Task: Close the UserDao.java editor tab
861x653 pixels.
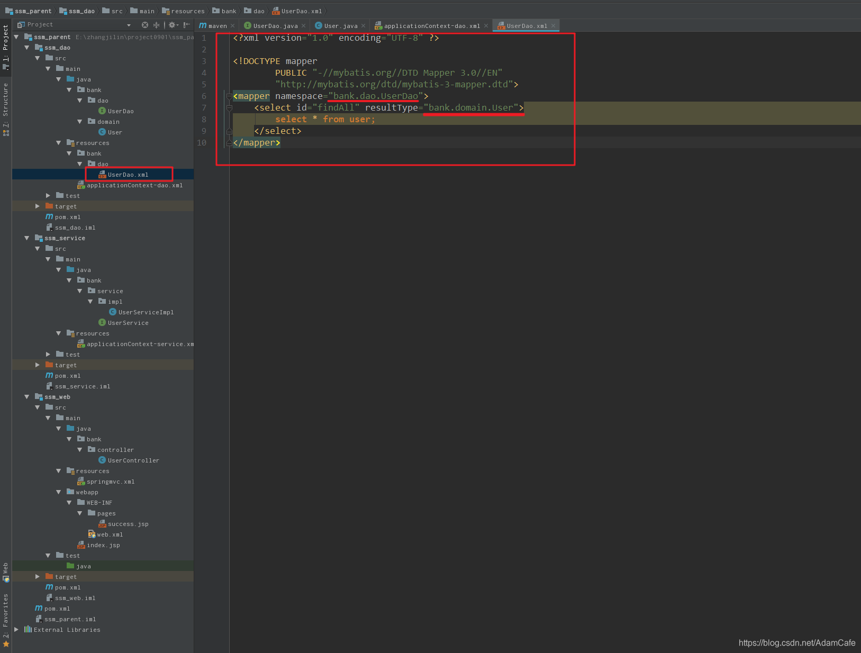Action: tap(304, 26)
